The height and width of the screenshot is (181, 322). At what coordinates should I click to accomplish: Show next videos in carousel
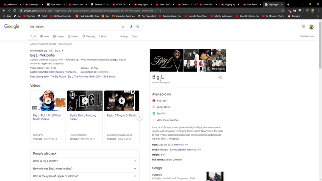click(140, 117)
